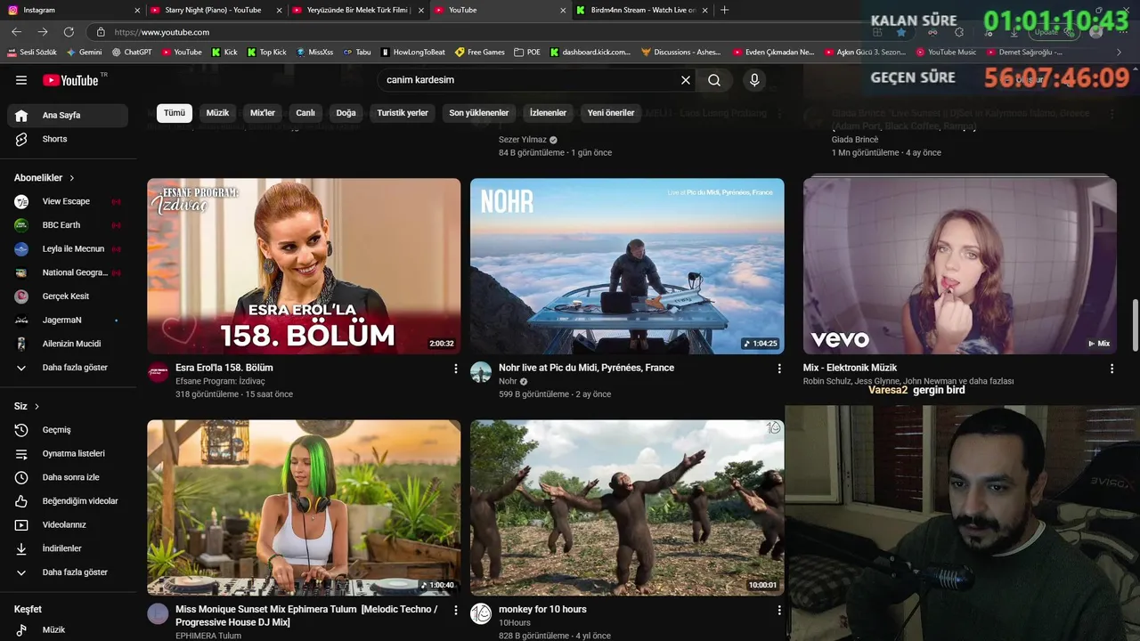Open options for Mix - Elektronik Müzik
The height and width of the screenshot is (641, 1140).
1111,369
